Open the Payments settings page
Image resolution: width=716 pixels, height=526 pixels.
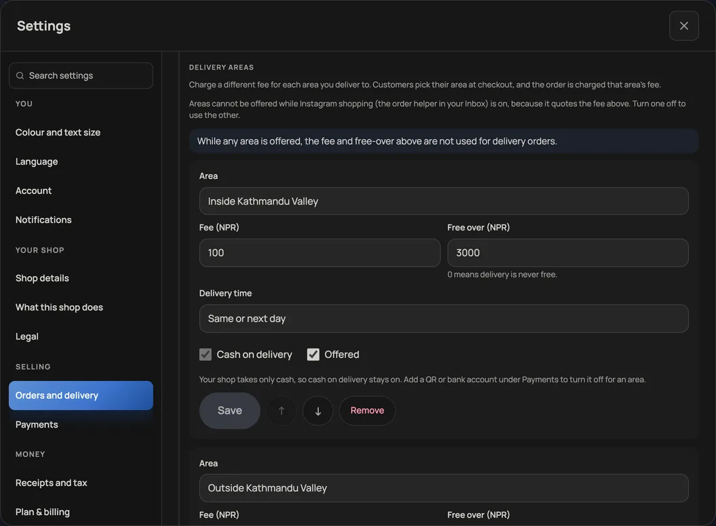click(x=81, y=424)
